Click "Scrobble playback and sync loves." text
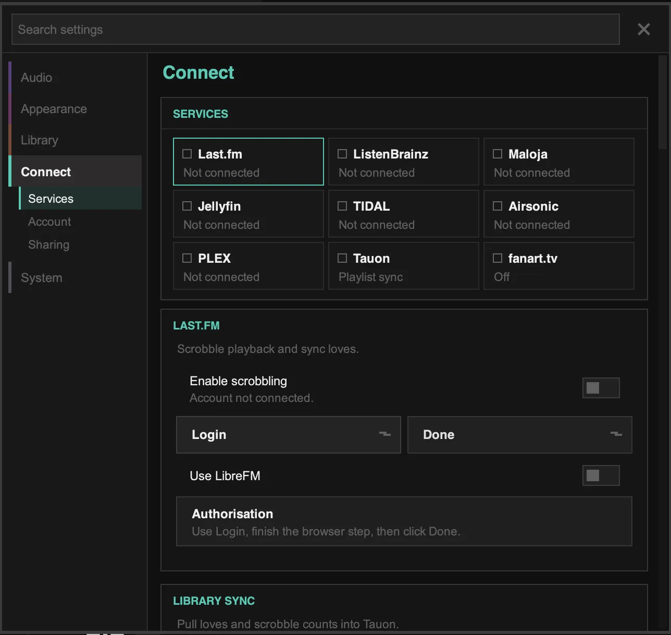 (x=268, y=349)
